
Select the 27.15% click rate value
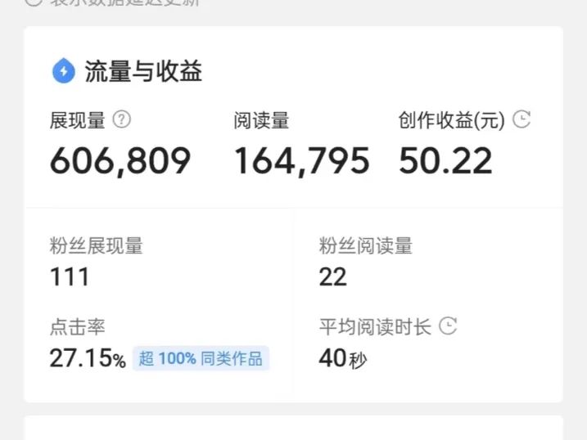(x=88, y=358)
